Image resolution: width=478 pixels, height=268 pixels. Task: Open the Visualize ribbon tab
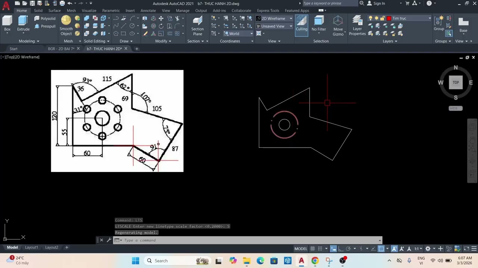[89, 10]
